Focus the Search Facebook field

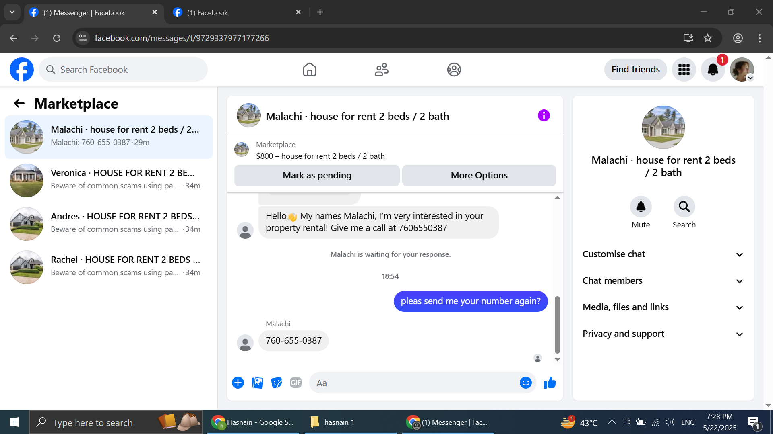click(x=123, y=70)
